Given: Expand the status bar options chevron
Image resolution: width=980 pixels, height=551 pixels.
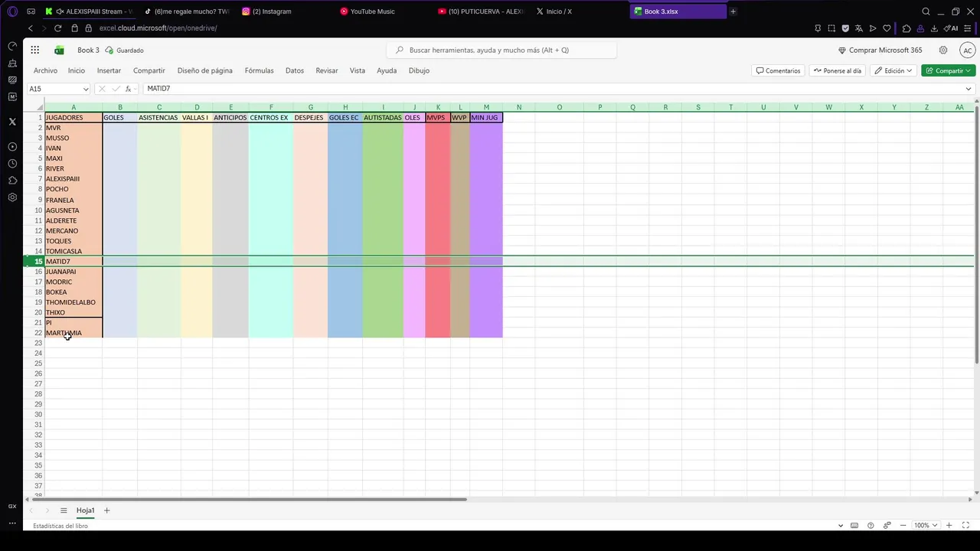Looking at the screenshot, I should pyautogui.click(x=841, y=526).
